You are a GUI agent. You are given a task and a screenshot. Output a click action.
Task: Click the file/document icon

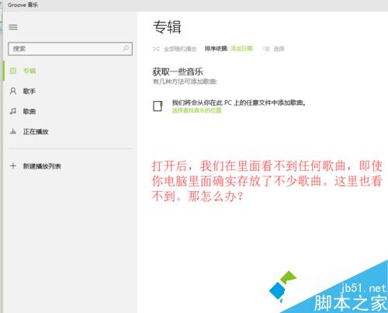[x=158, y=106]
